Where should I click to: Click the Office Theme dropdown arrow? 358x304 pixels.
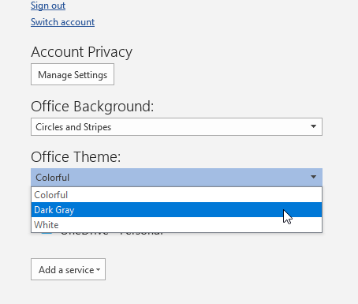313,177
